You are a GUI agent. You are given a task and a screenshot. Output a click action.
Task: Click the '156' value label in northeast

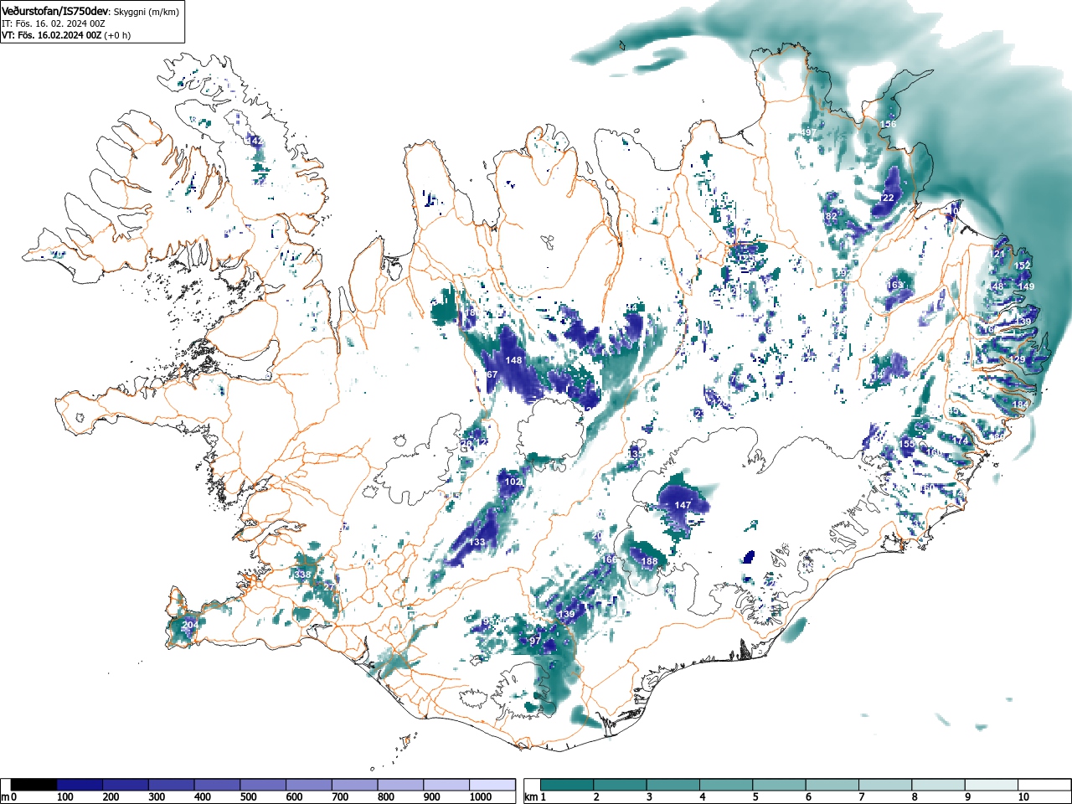point(888,124)
